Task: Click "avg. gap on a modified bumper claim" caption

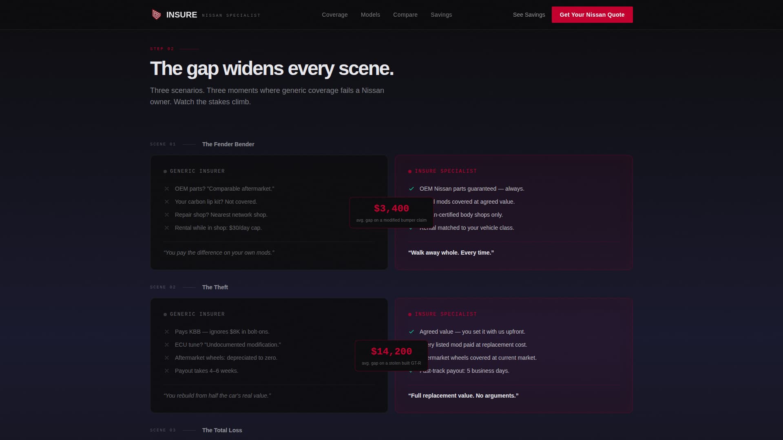Action: (x=391, y=220)
